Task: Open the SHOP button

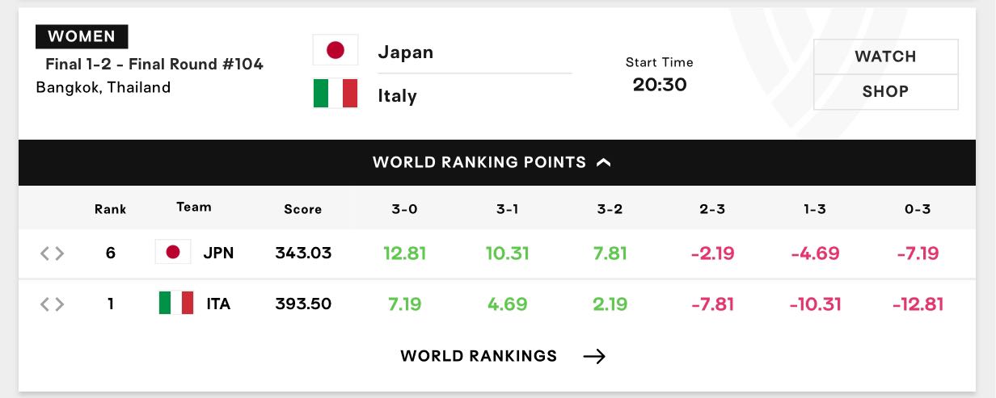Action: coord(885,92)
